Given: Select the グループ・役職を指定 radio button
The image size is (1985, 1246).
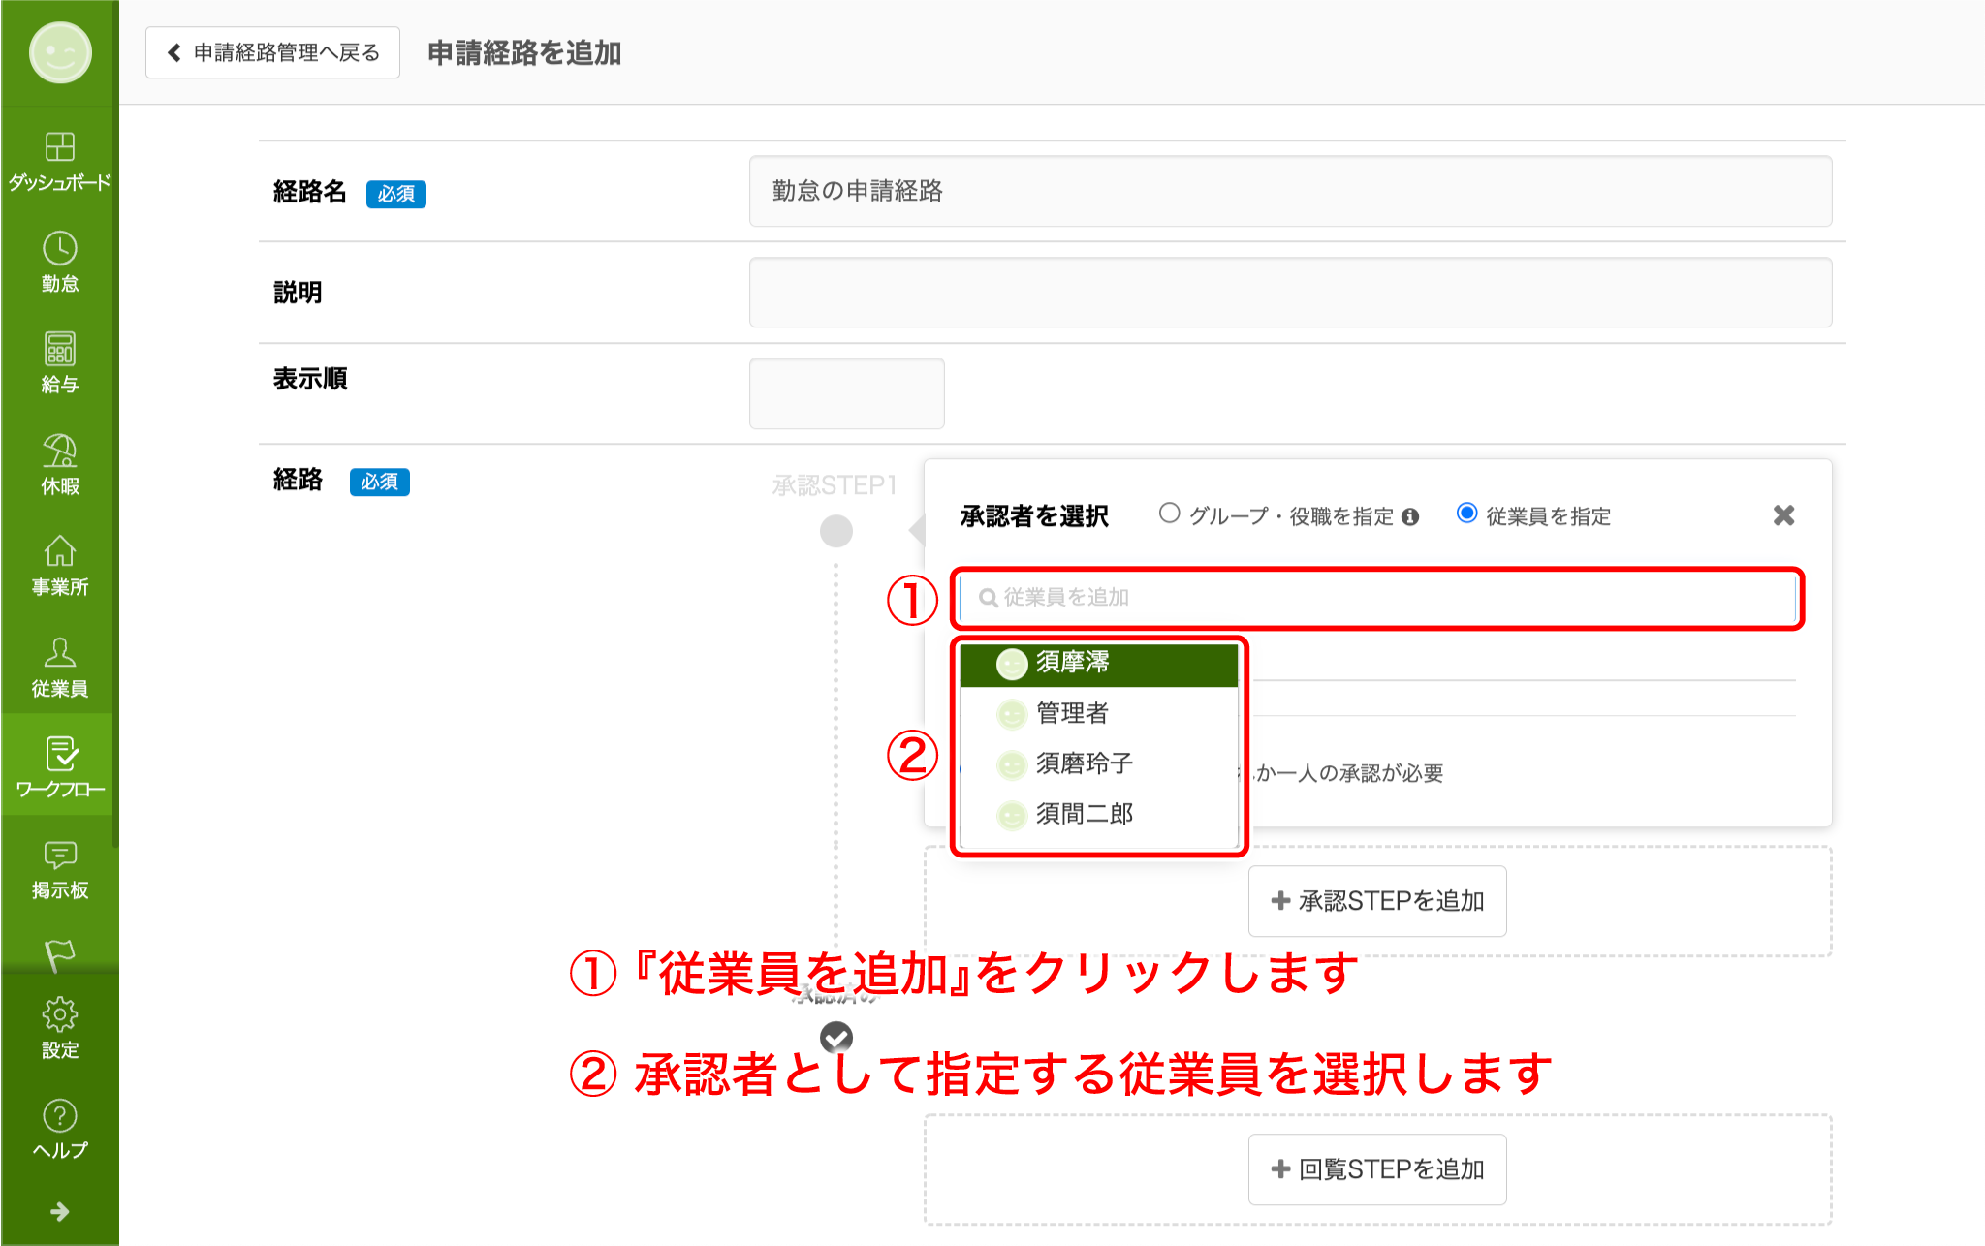Looking at the screenshot, I should click(x=1170, y=514).
